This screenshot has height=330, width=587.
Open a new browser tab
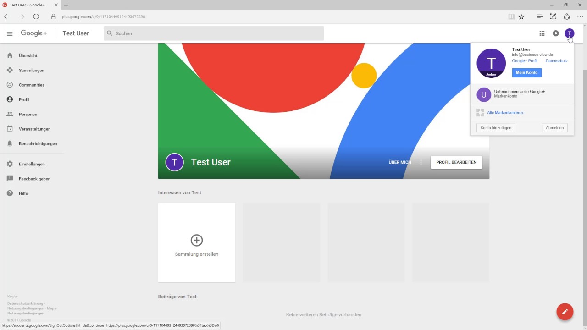[66, 5]
